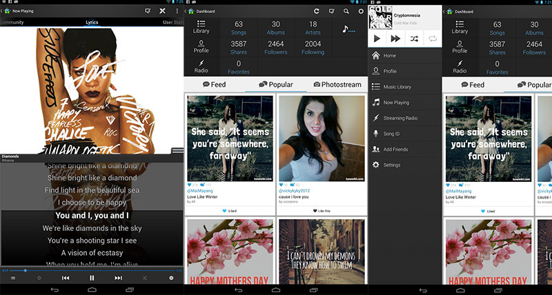Pause the song in Now Playing
The width and height of the screenshot is (552, 295).
pos(92,278)
